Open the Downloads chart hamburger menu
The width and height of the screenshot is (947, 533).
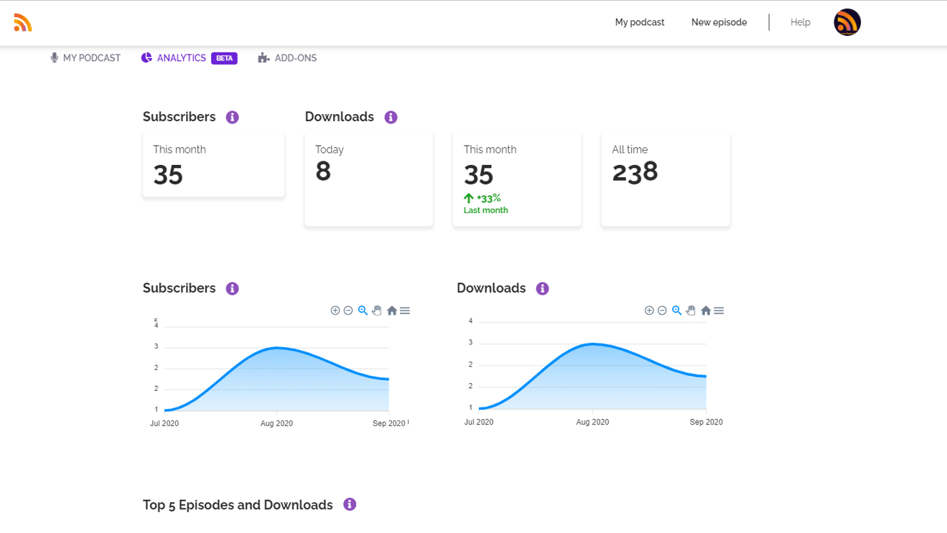click(x=719, y=311)
